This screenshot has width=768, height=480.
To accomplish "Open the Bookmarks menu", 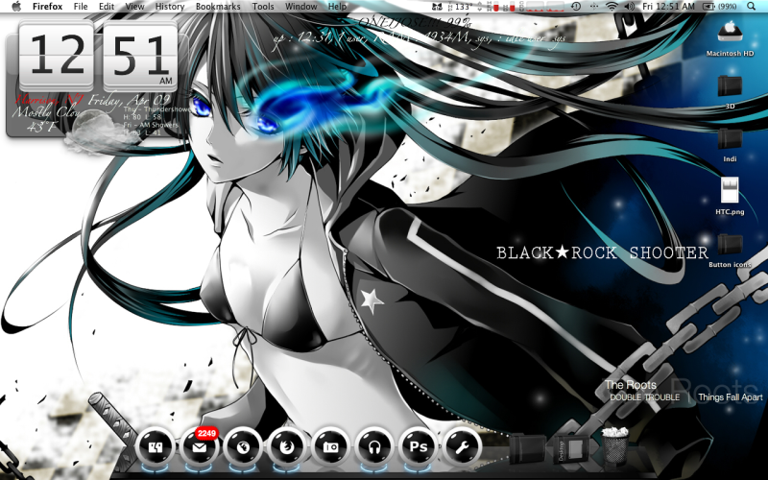I will point(218,7).
